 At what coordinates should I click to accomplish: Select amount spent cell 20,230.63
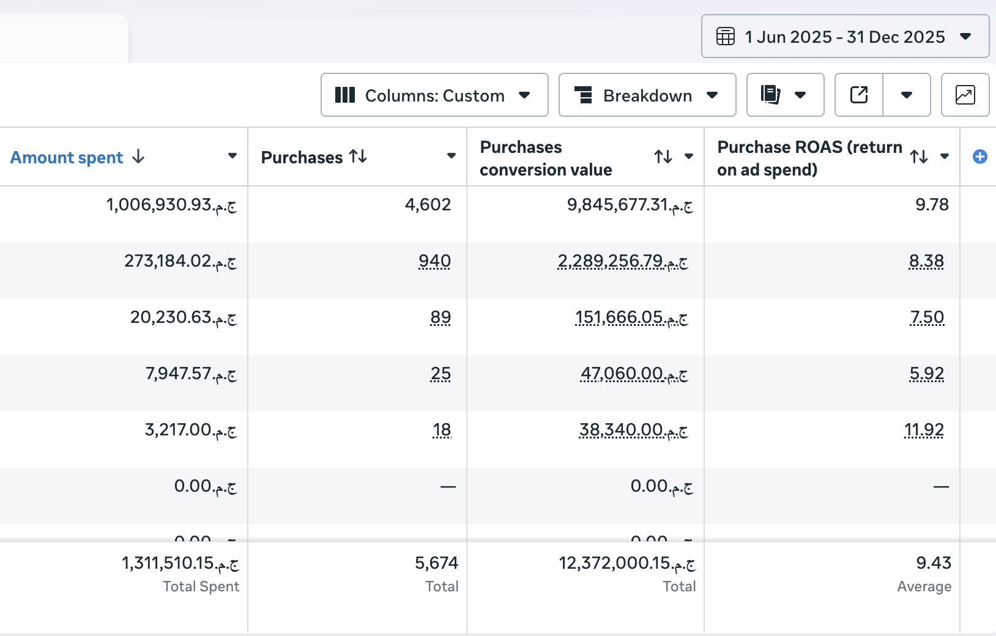(x=184, y=318)
